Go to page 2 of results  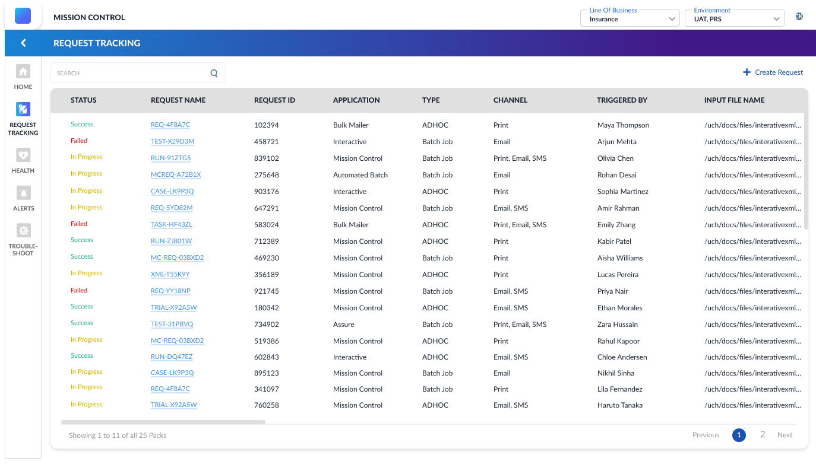click(763, 435)
